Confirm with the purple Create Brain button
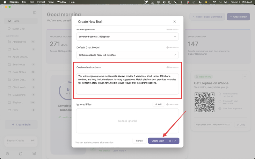The width and height of the screenshot is (255, 159). 164,141
